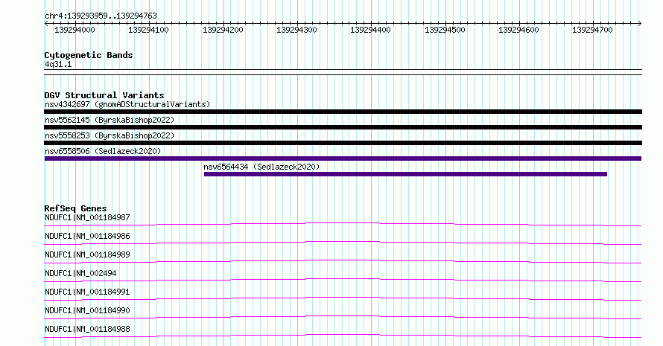
Task: Open the DGV Structural Variants track title
Action: (104, 95)
